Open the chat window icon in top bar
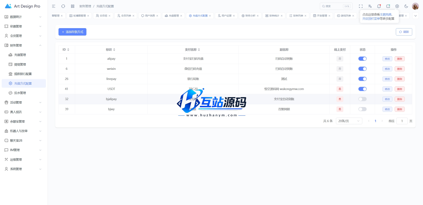Viewport: 423px width, 205px height. [x=388, y=6]
